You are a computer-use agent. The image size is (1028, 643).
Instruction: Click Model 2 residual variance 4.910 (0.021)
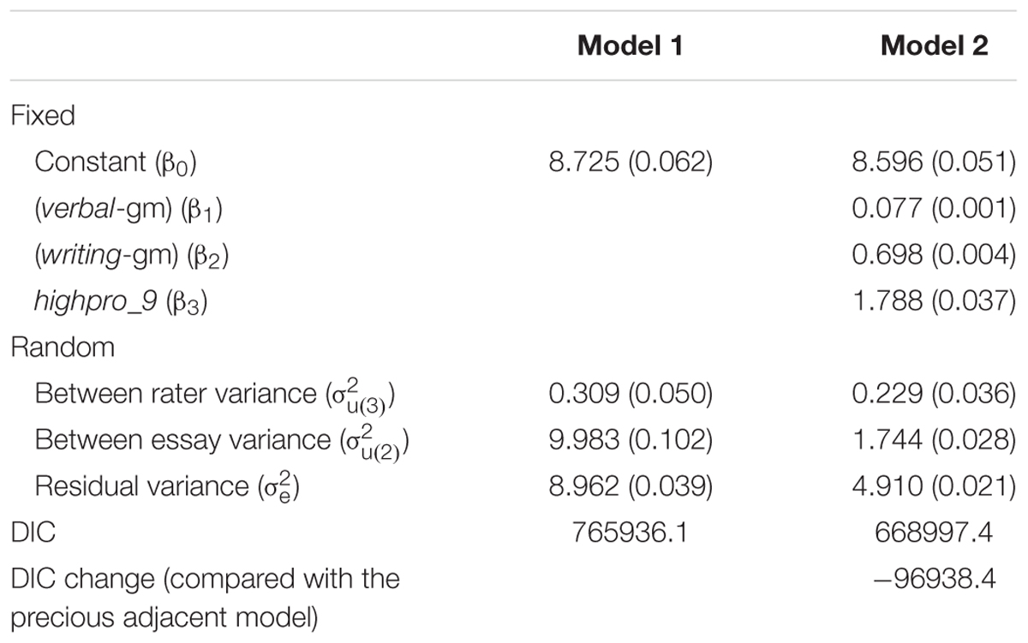[934, 486]
